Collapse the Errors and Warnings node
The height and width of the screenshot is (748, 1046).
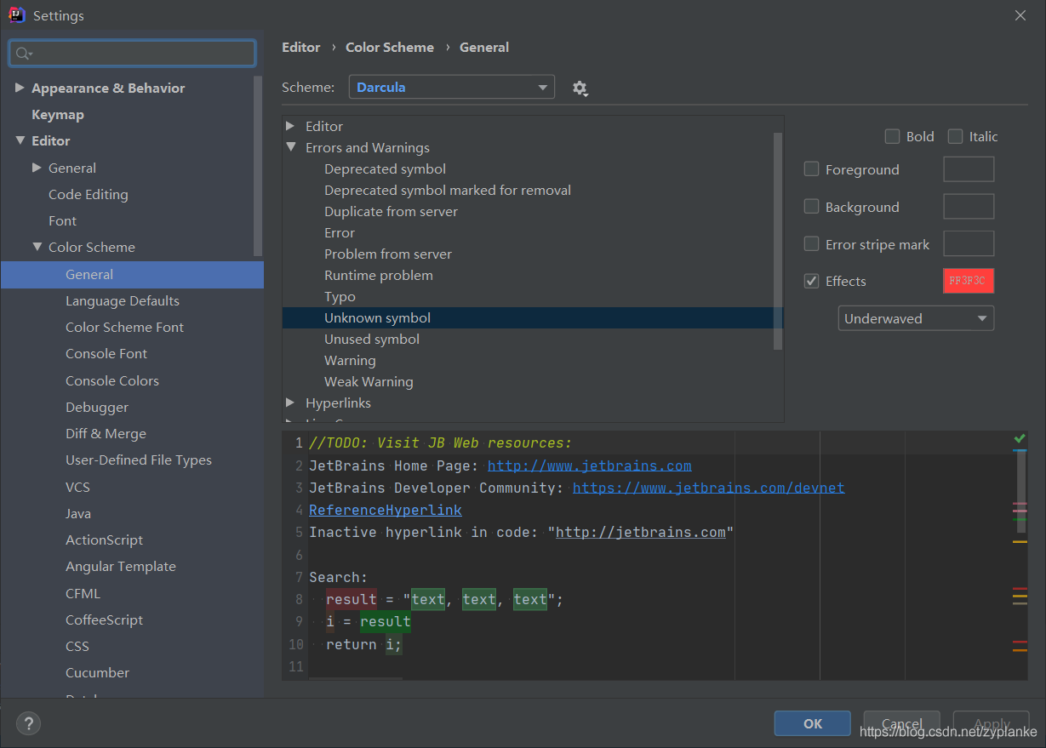(x=291, y=147)
